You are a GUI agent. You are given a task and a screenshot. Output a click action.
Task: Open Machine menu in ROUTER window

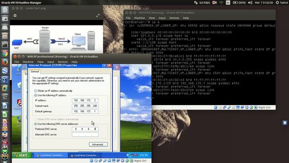140,18
